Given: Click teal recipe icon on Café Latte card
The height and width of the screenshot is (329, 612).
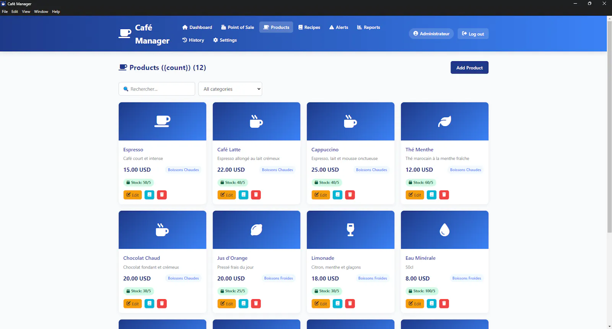Looking at the screenshot, I should (x=244, y=195).
